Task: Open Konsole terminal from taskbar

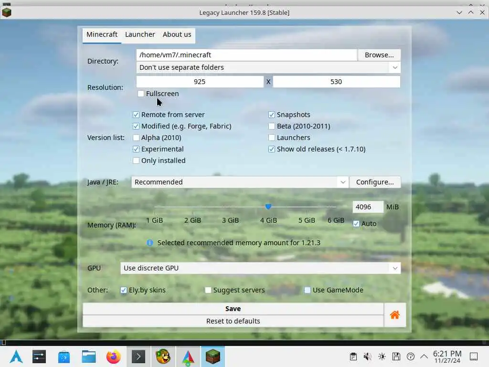Action: (x=138, y=356)
